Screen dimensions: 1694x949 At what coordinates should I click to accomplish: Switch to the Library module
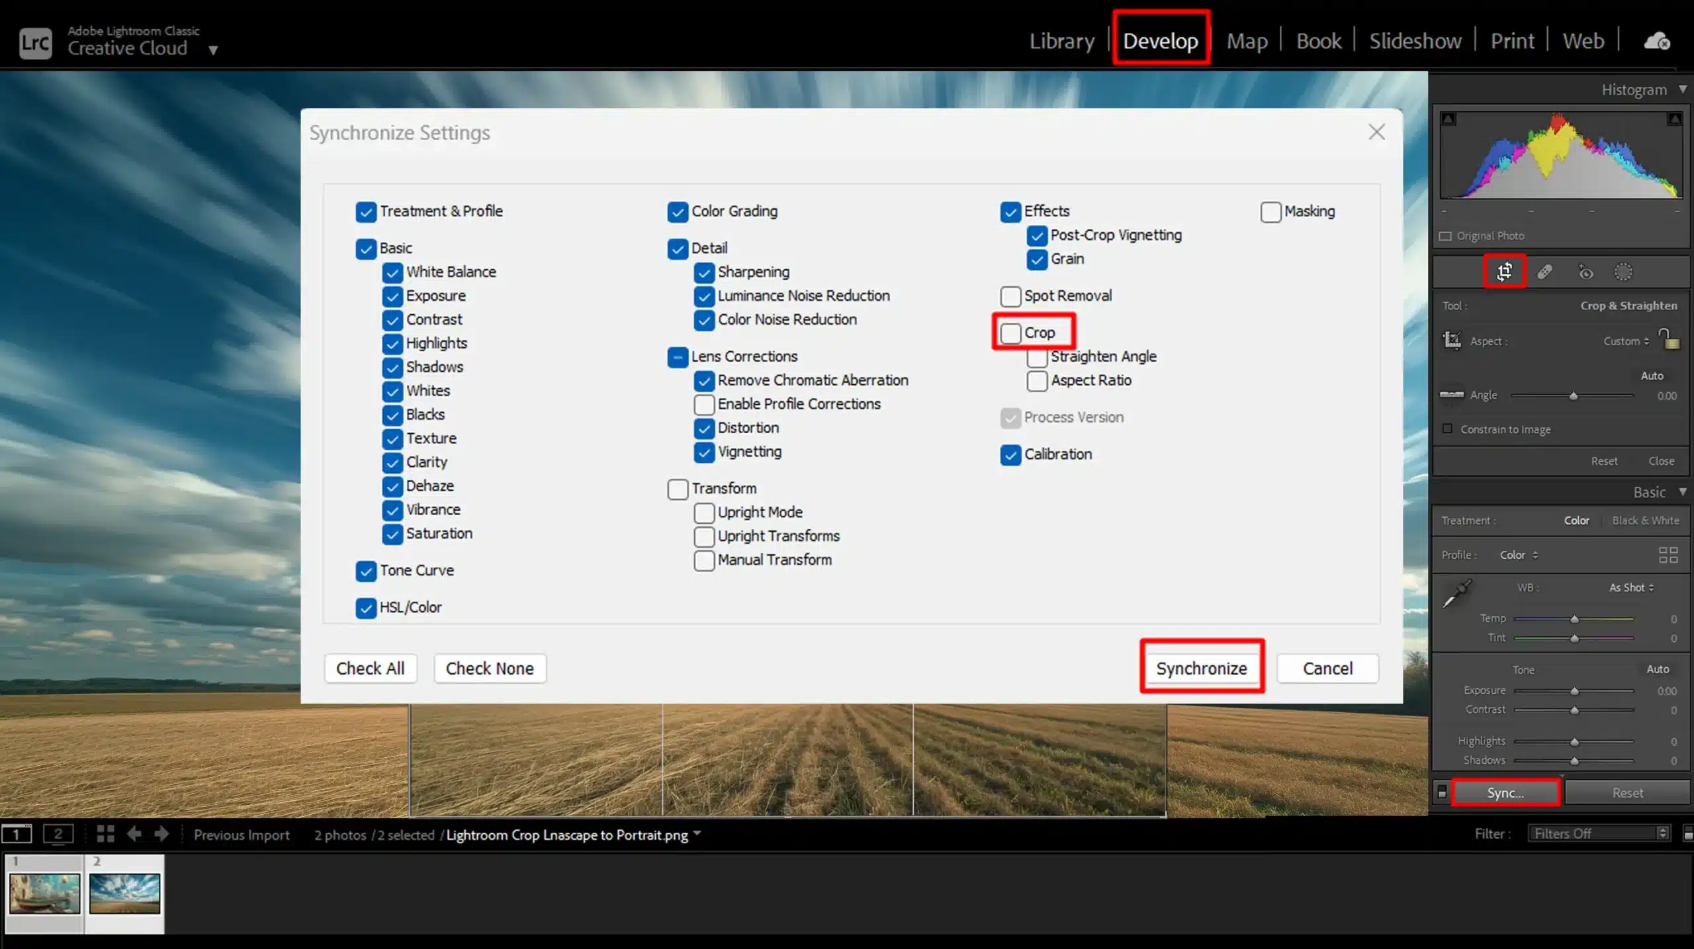1062,41
